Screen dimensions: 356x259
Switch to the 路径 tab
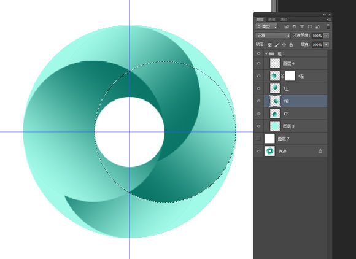tap(284, 20)
